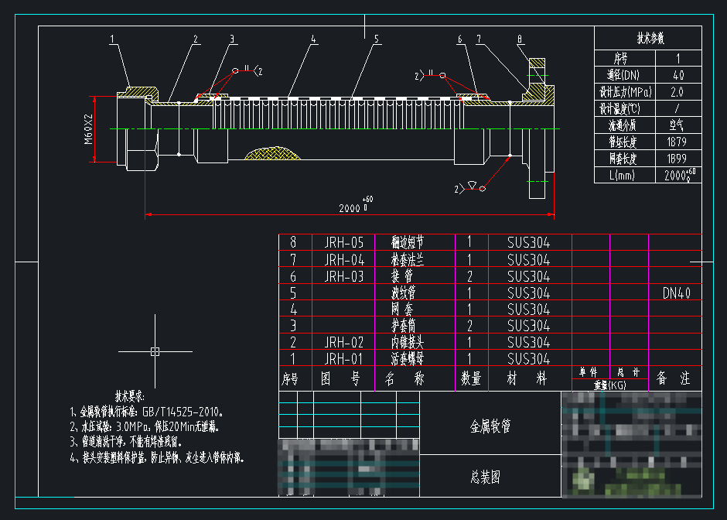Click the L(mm) parameter label

pos(622,176)
